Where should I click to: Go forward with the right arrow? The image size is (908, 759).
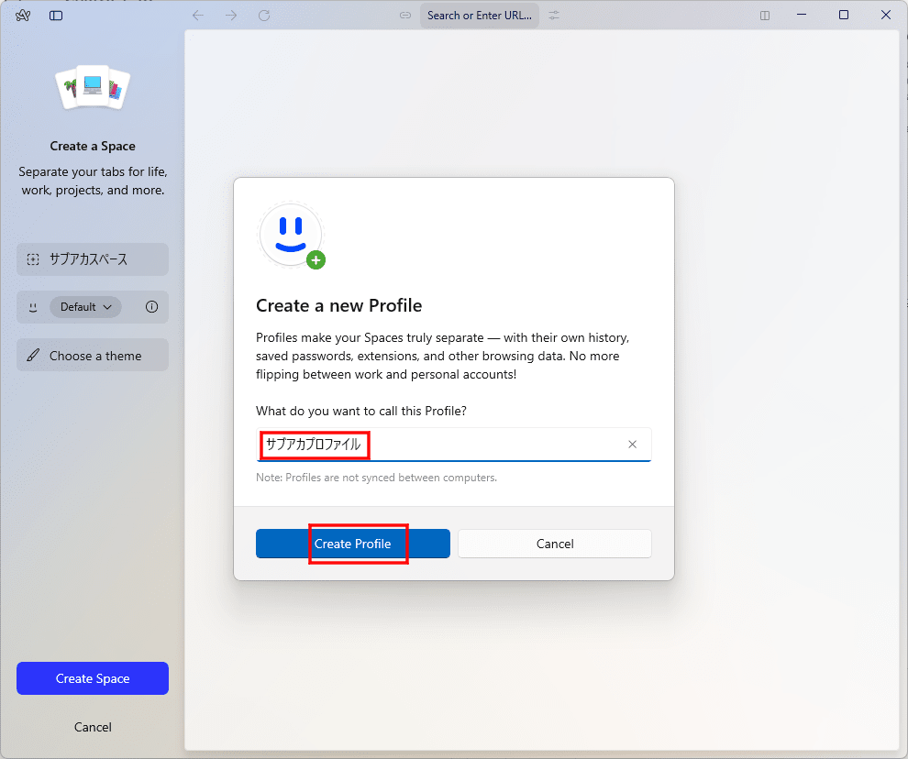click(x=231, y=16)
